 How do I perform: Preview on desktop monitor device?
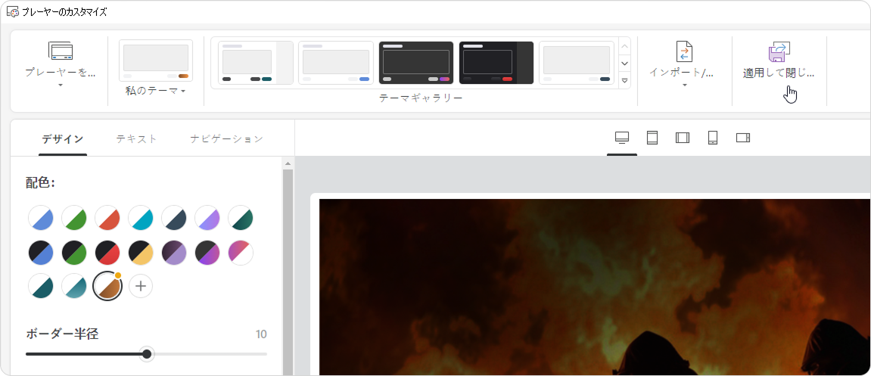pyautogui.click(x=621, y=138)
